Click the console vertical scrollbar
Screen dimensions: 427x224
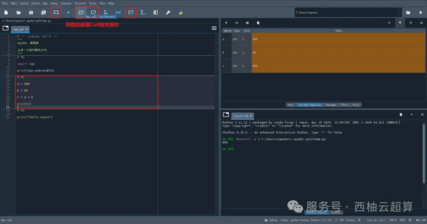424,154
